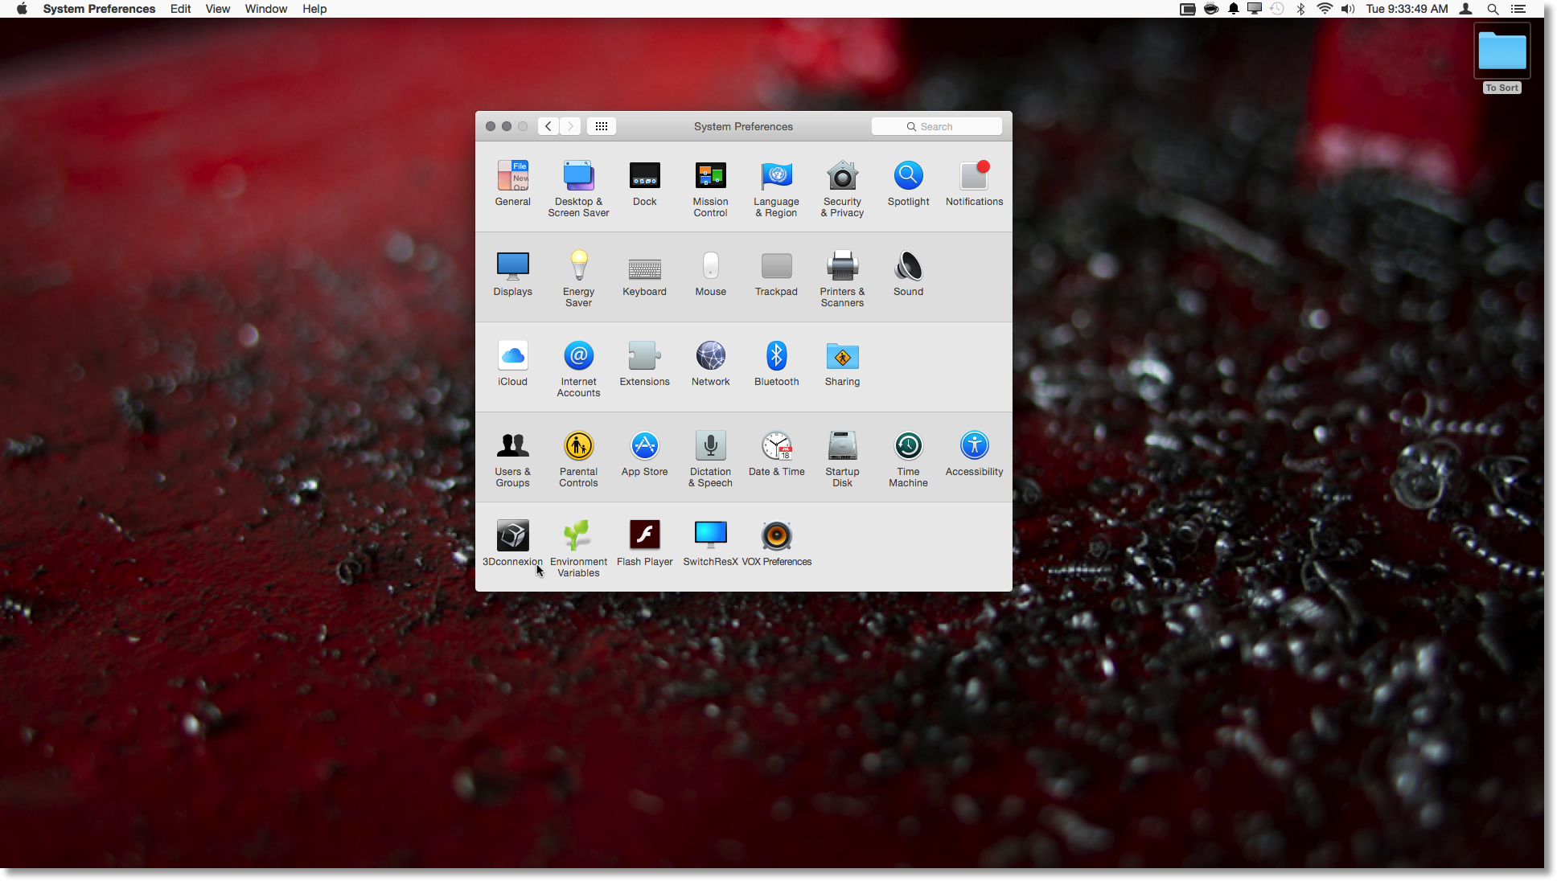
Task: Open the Security & Privacy preference pane
Action: (842, 176)
